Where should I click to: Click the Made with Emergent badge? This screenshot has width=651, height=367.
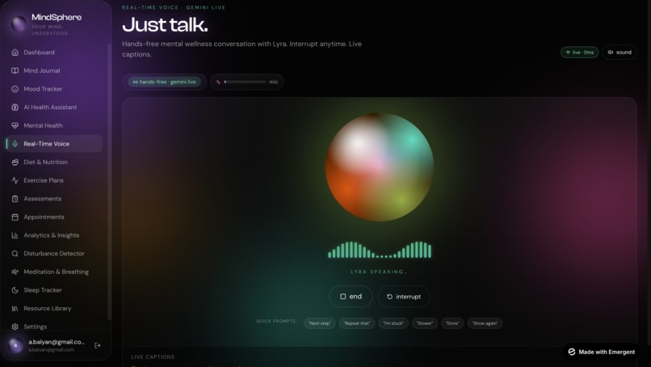[x=602, y=352]
